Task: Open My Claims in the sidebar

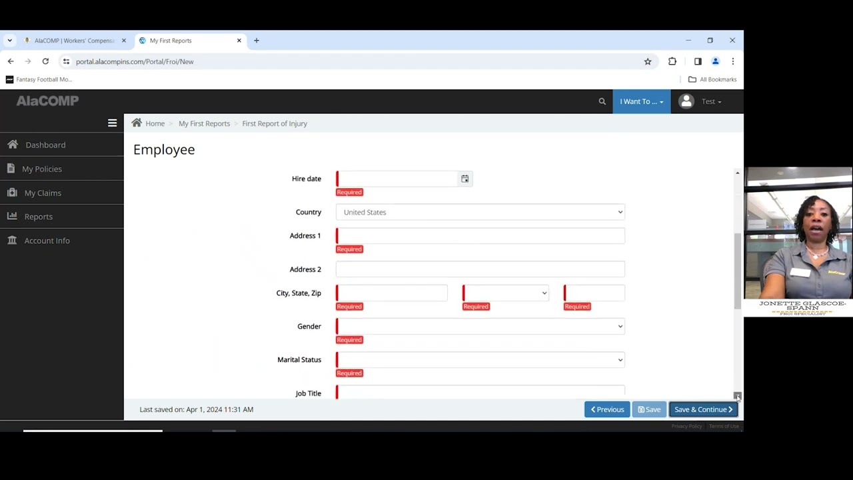Action: coord(62,193)
